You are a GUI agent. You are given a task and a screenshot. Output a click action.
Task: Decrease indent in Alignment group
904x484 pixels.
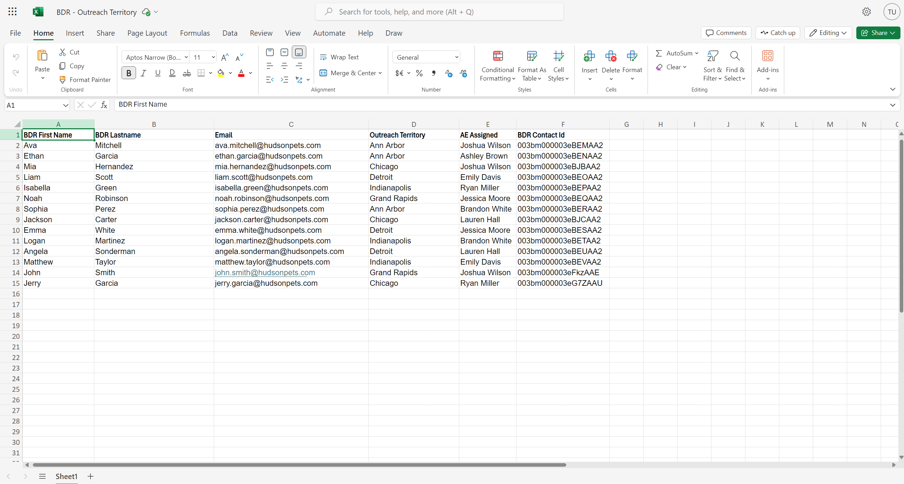(270, 80)
